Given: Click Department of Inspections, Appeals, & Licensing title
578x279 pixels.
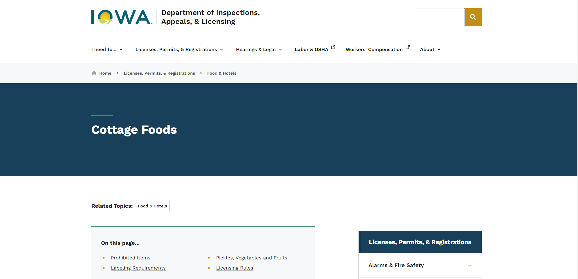Looking at the screenshot, I should (x=210, y=17).
